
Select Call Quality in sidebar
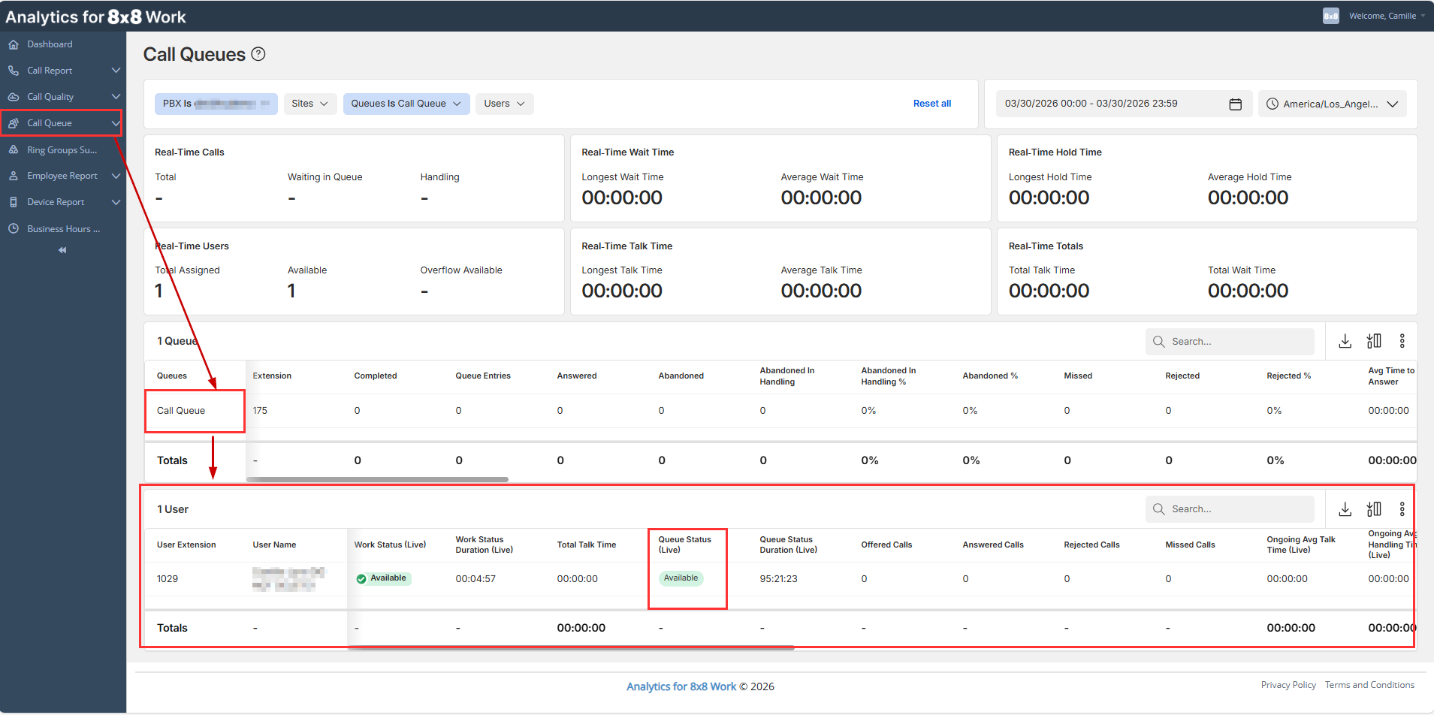click(x=50, y=97)
